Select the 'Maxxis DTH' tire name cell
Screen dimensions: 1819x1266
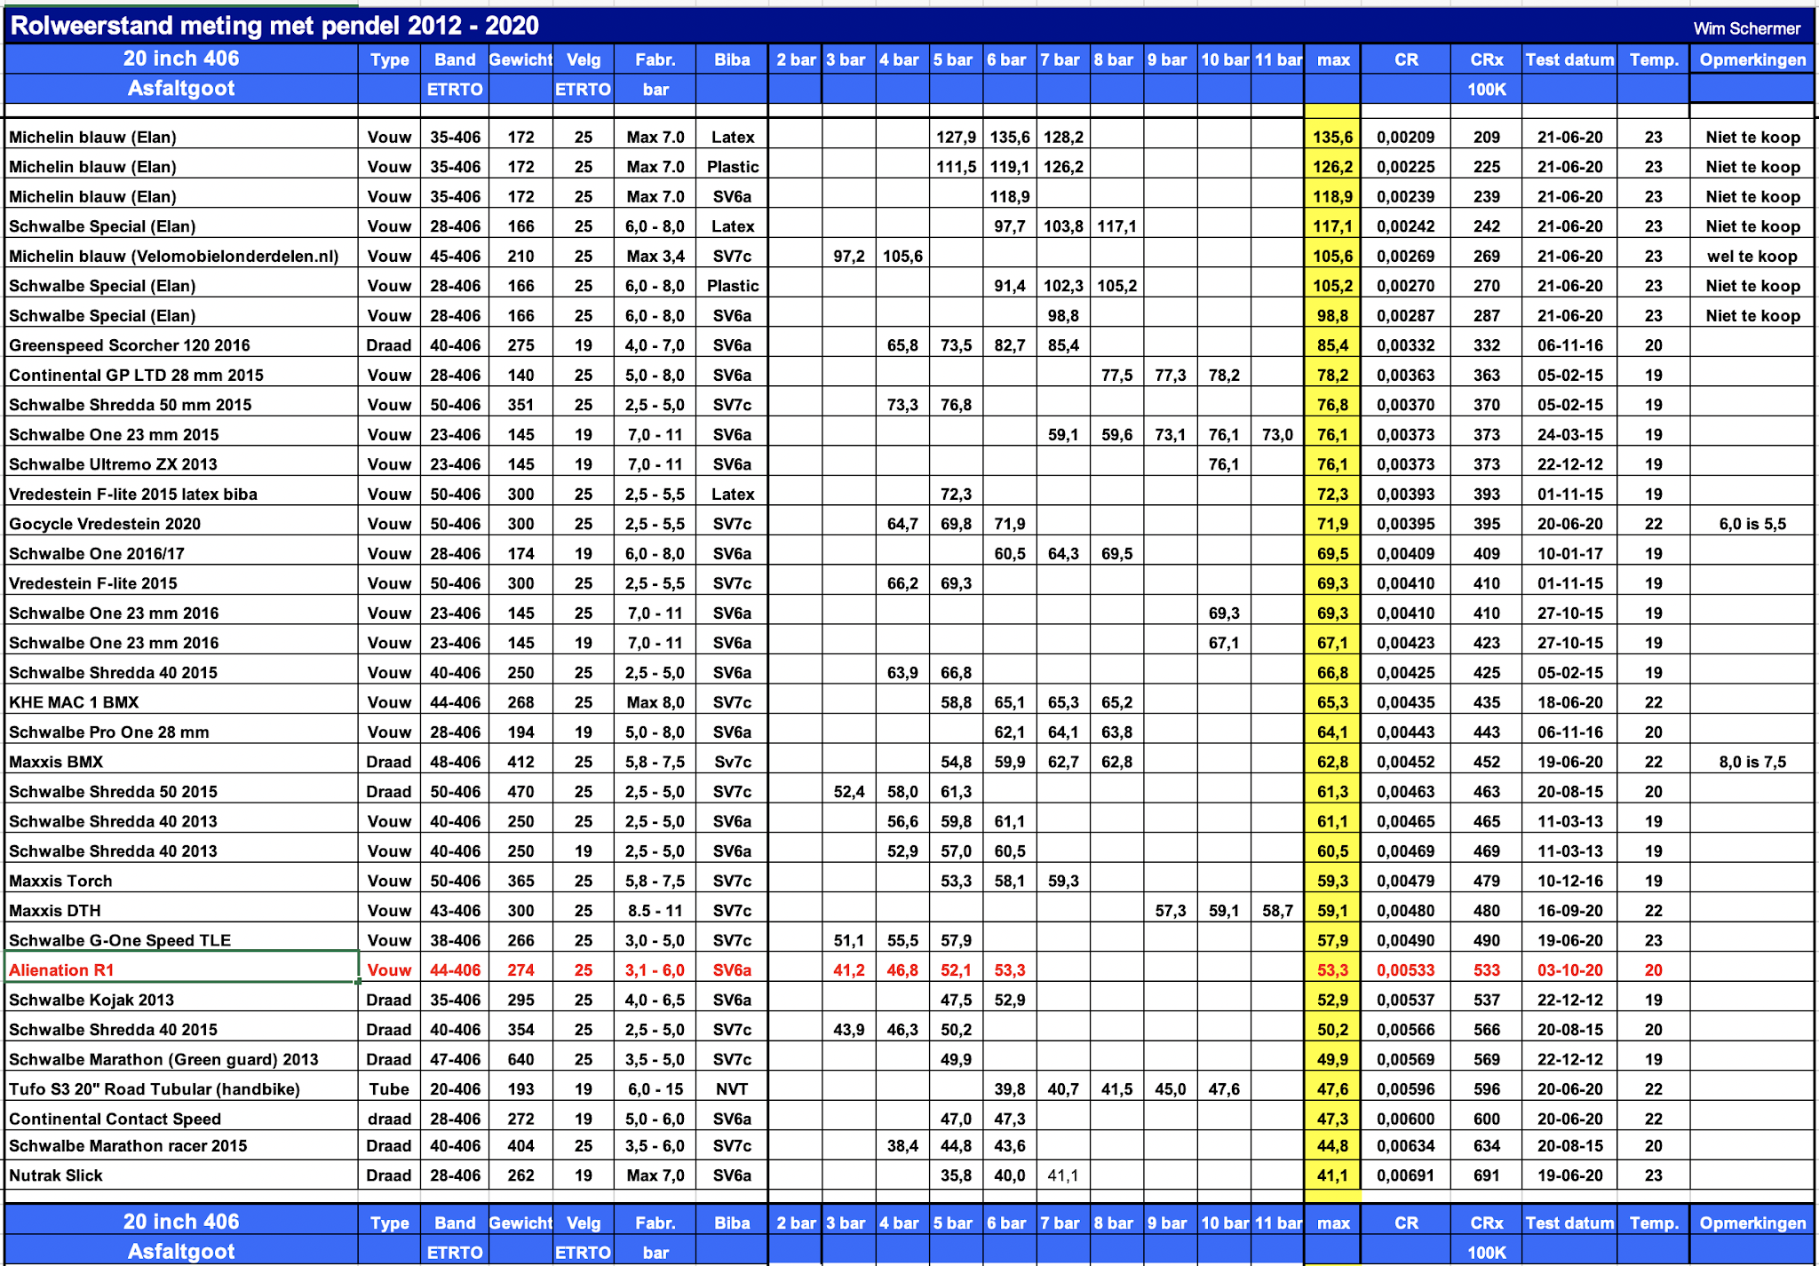55,910
